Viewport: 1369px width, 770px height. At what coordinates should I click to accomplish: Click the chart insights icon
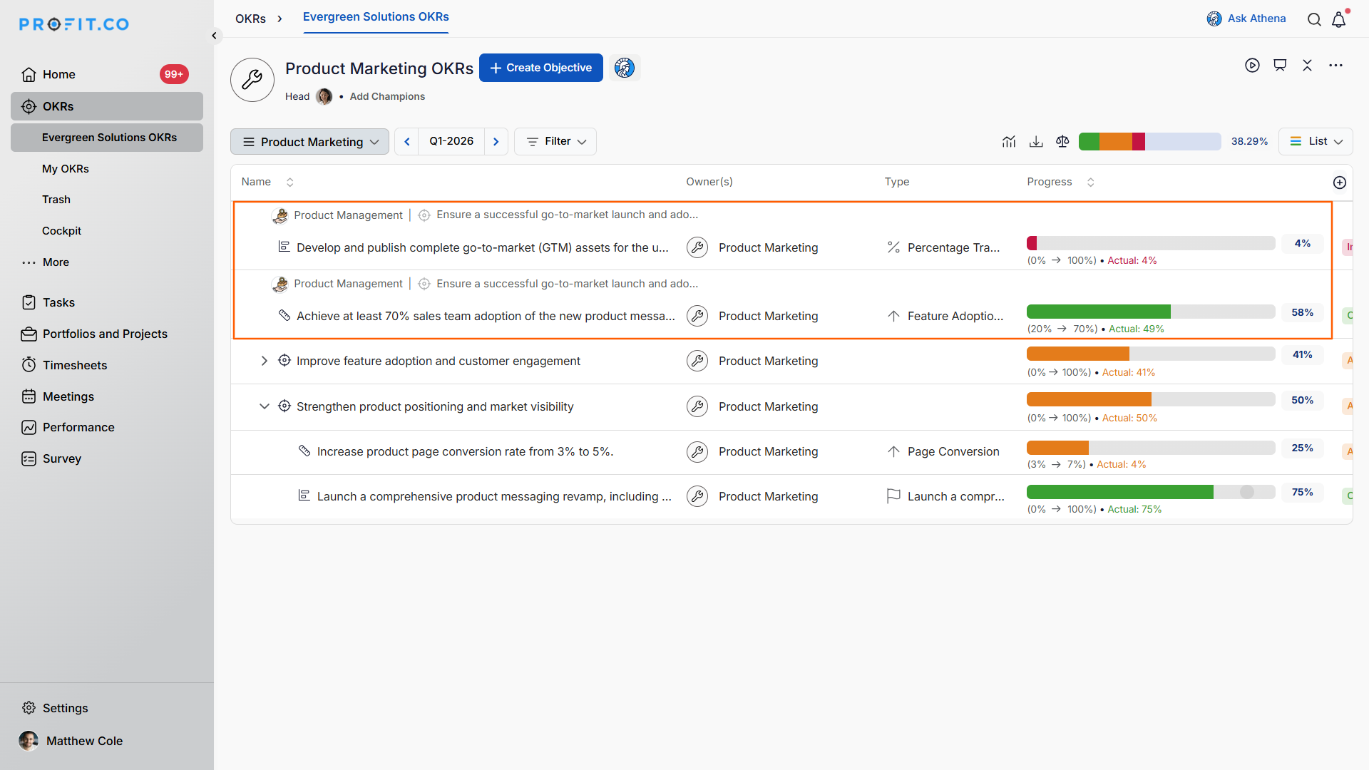[x=1008, y=142]
